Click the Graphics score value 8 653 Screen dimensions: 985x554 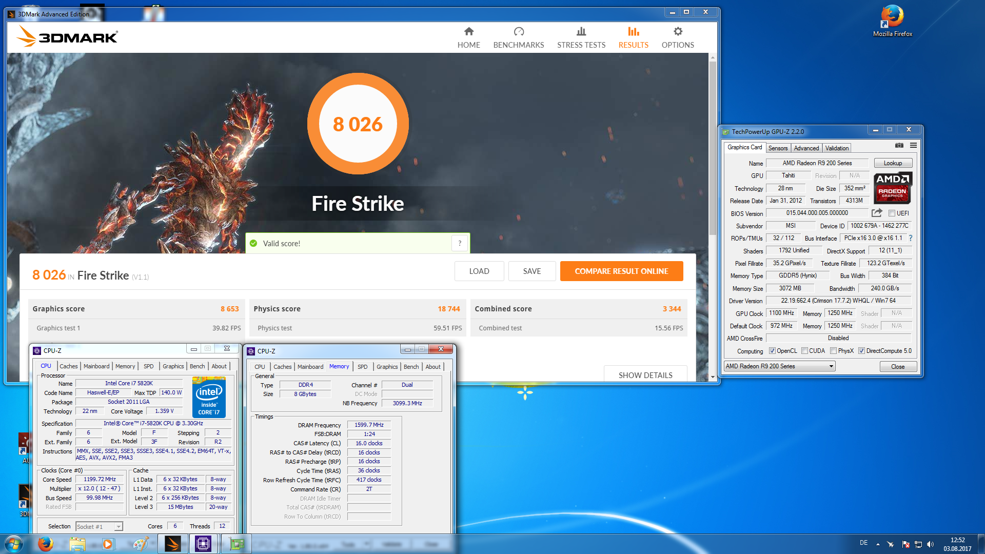click(x=229, y=309)
